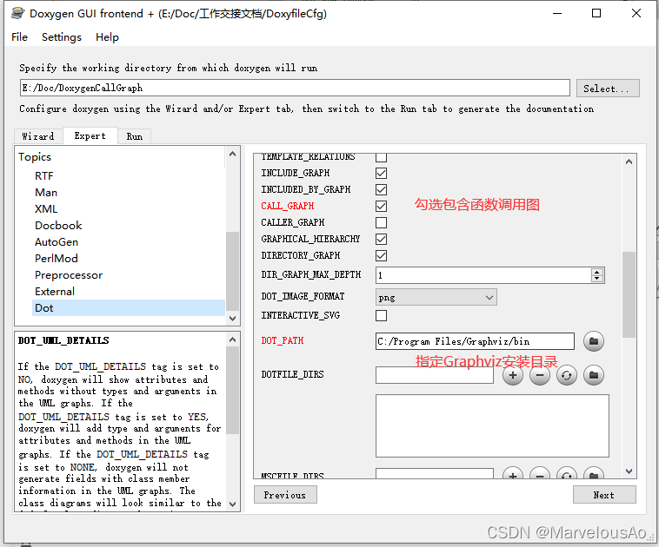This screenshot has width=659, height=547.
Task: Select the External topic
Action: [55, 292]
